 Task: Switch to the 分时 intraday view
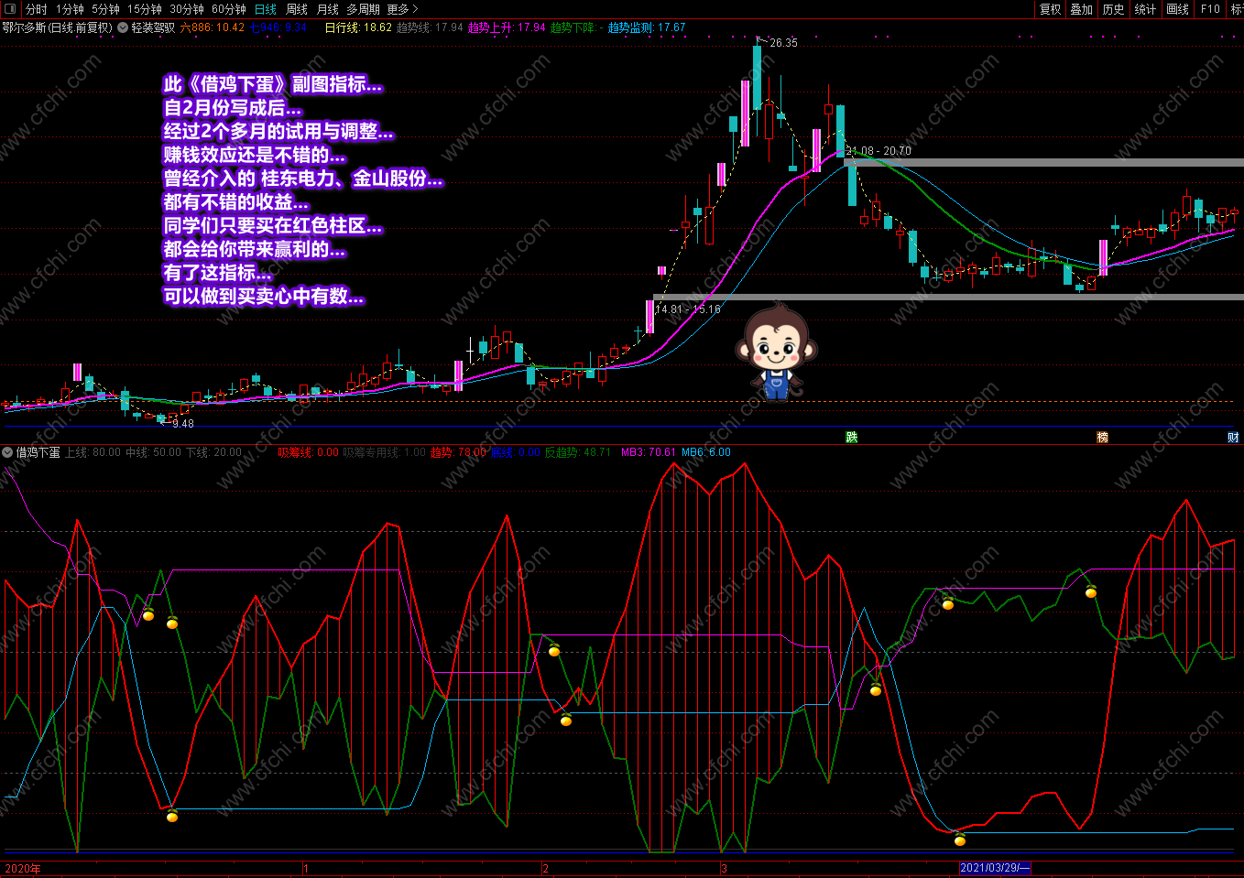[36, 9]
